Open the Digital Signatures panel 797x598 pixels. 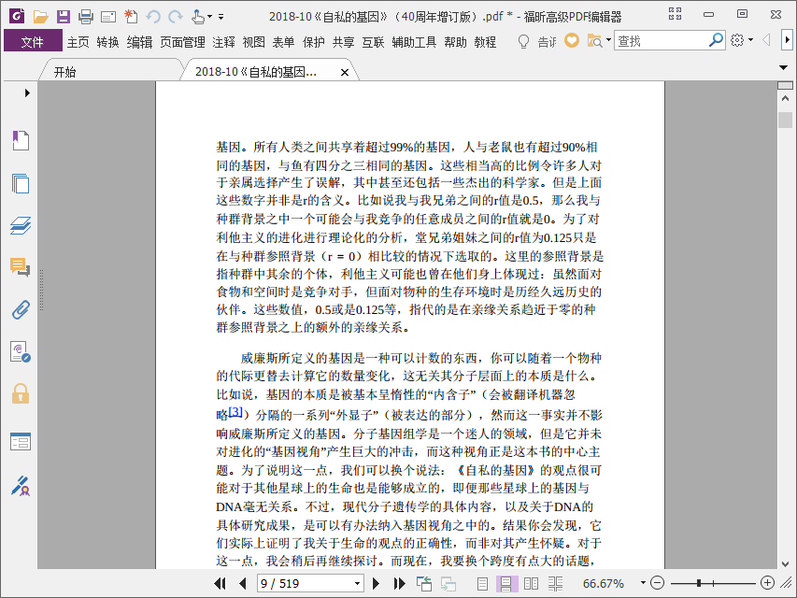click(21, 352)
